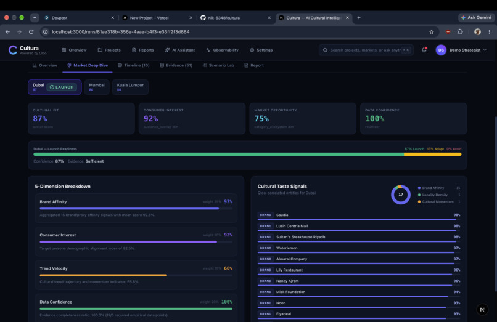Open Settings in the navigation
This screenshot has width=497, height=322.
[x=261, y=50]
